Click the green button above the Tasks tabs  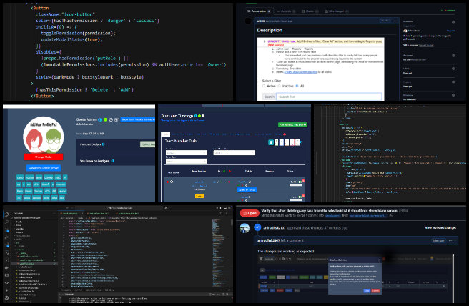pyautogui.click(x=292, y=124)
